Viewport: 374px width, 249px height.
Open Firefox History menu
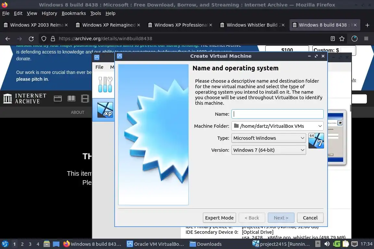click(49, 13)
